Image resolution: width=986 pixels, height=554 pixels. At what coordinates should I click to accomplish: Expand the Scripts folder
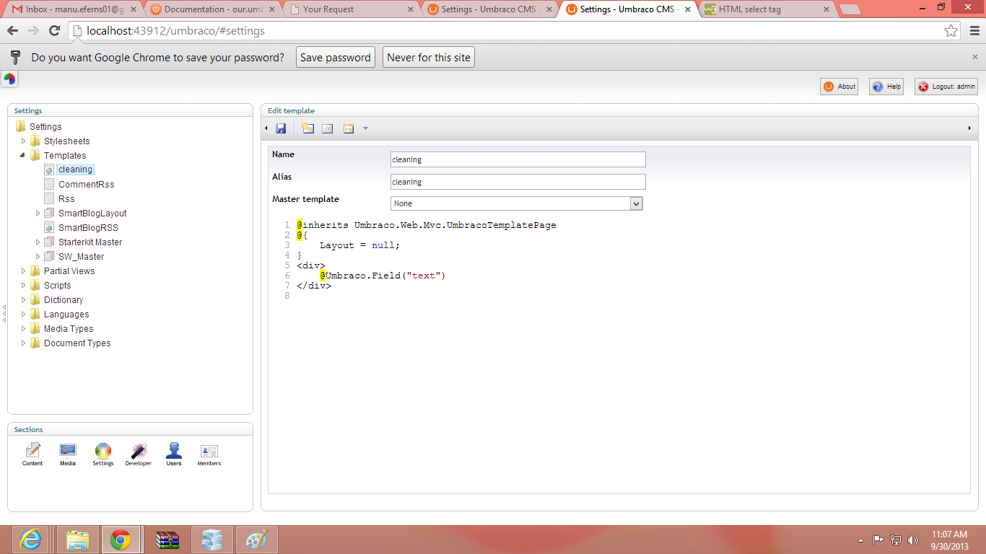(23, 285)
